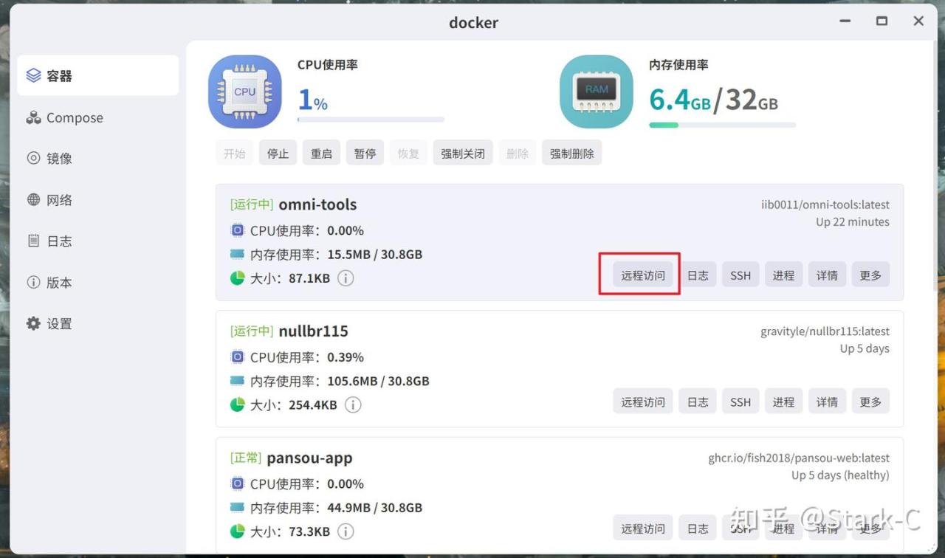Viewport: 945px width, 558px height.
Task: Click 重启 restart button in toolbar
Action: pyautogui.click(x=321, y=154)
